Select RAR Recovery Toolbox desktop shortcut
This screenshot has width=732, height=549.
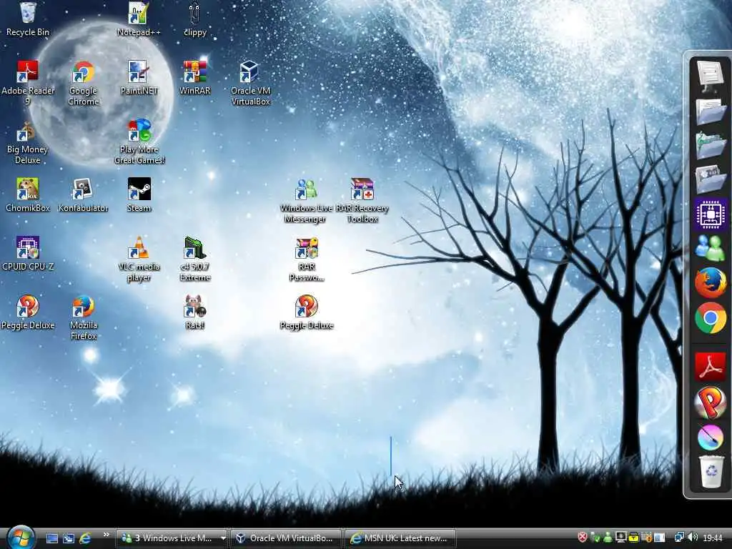tap(362, 201)
